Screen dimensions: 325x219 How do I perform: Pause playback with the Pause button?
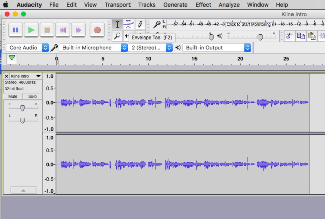(16, 30)
